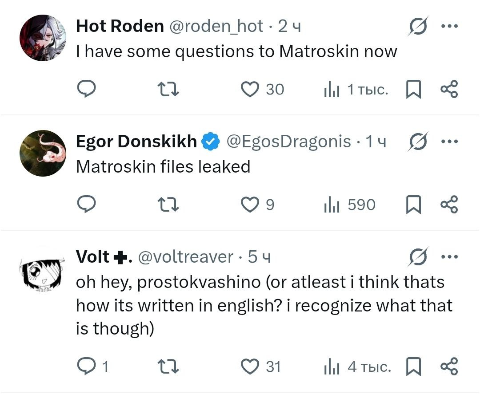Screen dimensions: 480x394
Task: View analytics showing 590 views
Action: point(350,205)
